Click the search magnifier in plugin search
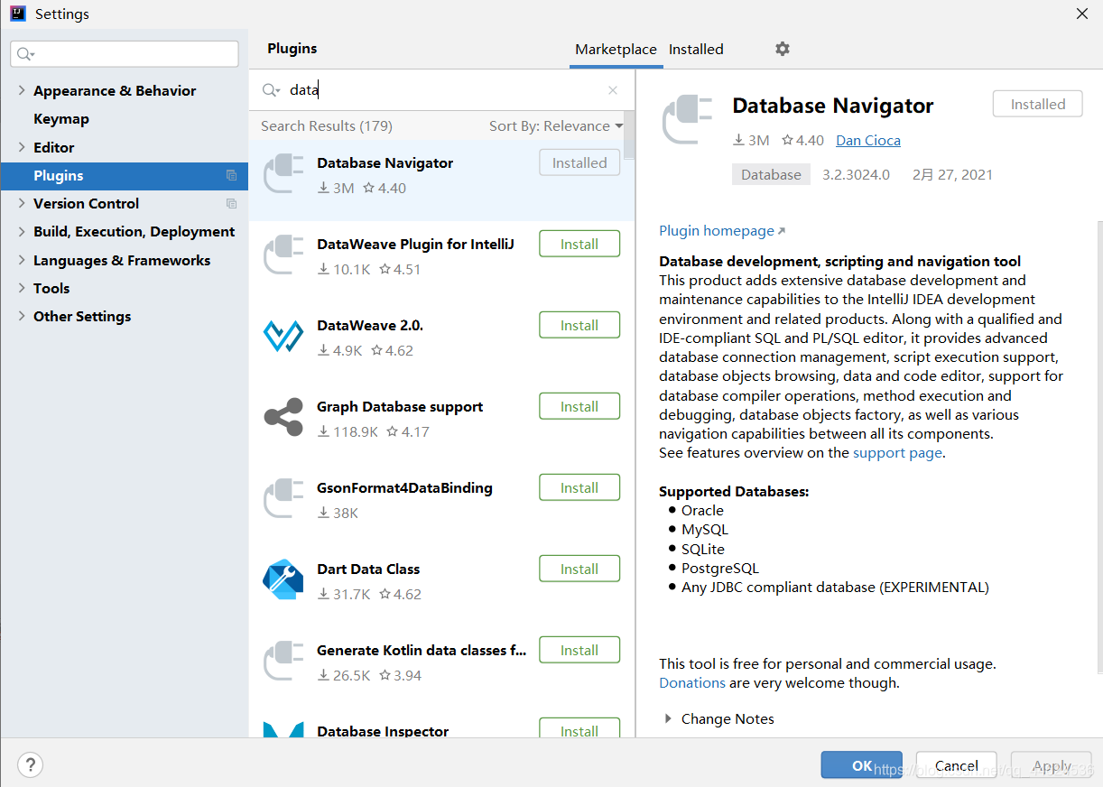Screen dimensions: 1103x787 coord(271,90)
